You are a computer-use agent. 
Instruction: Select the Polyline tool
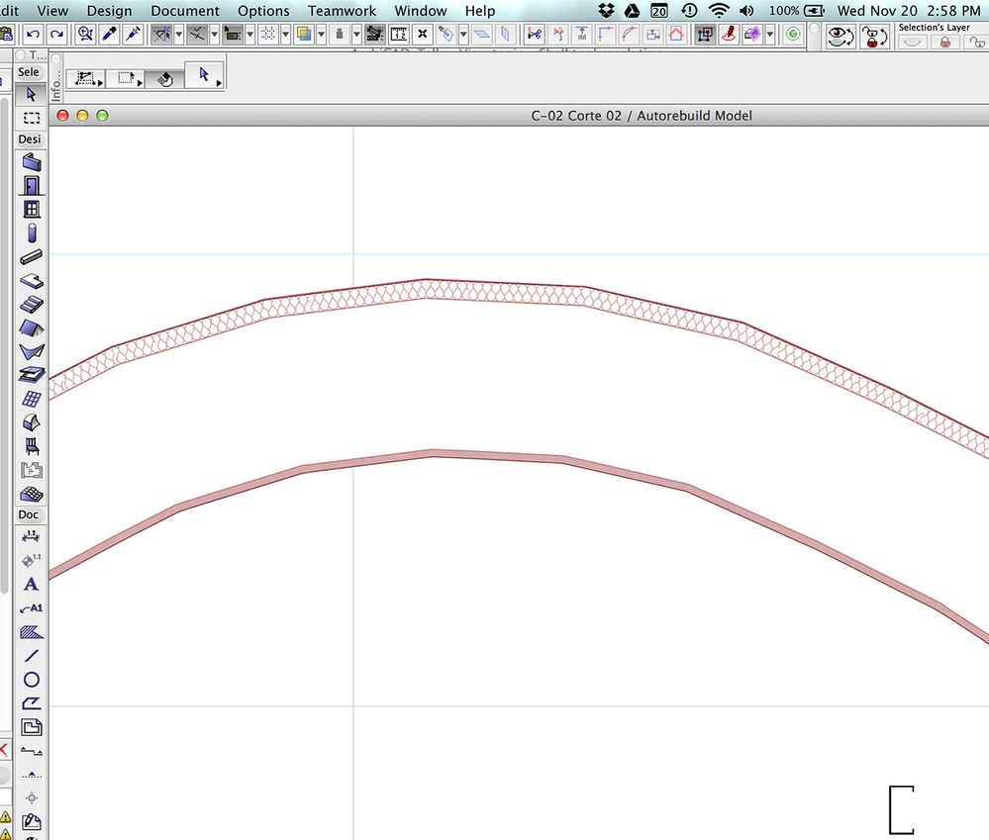pos(31,703)
